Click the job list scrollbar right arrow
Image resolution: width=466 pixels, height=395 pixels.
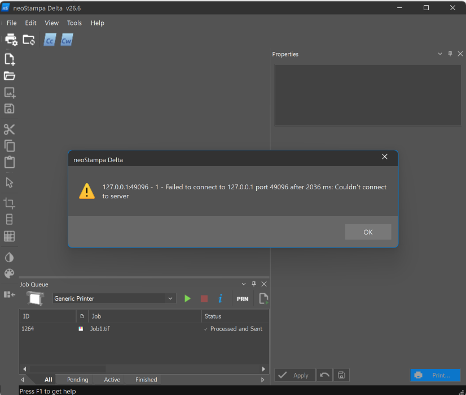(263, 369)
